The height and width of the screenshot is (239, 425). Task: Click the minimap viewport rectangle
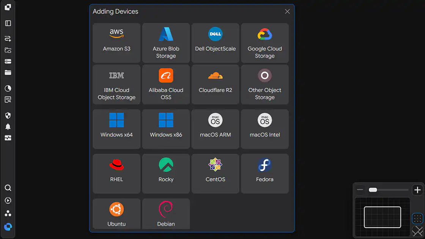click(x=382, y=217)
